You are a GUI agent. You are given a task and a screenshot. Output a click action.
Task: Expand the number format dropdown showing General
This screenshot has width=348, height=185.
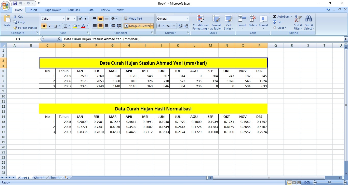tap(187, 19)
